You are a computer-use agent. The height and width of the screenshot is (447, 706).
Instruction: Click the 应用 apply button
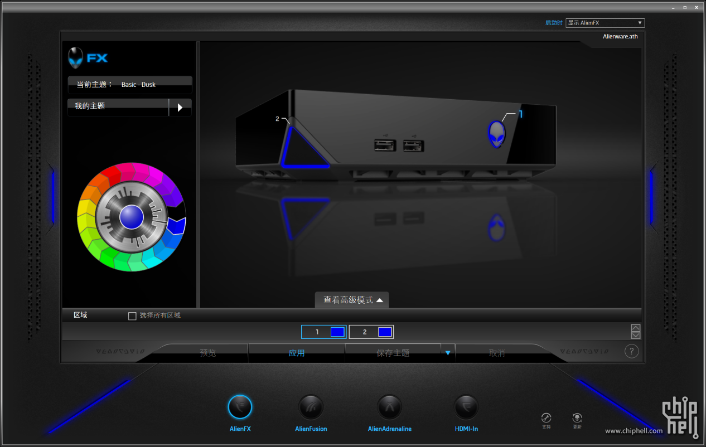(x=297, y=353)
